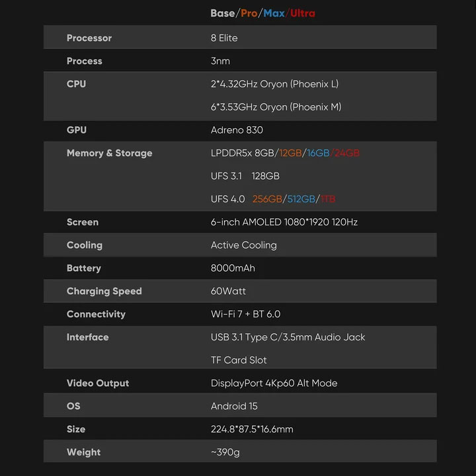Click the 8000mAh battery value
Screen dimensions: 476x476
tap(233, 268)
